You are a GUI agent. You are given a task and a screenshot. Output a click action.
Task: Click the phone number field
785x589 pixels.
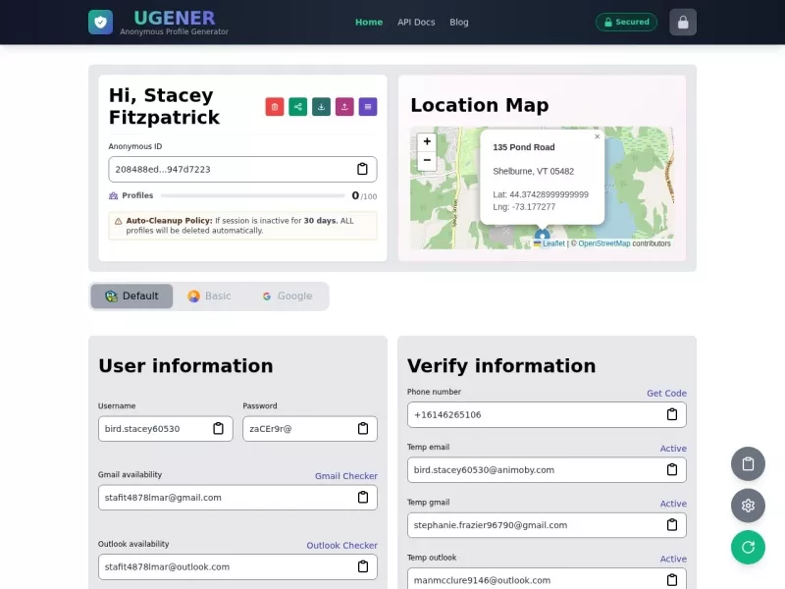(x=547, y=414)
